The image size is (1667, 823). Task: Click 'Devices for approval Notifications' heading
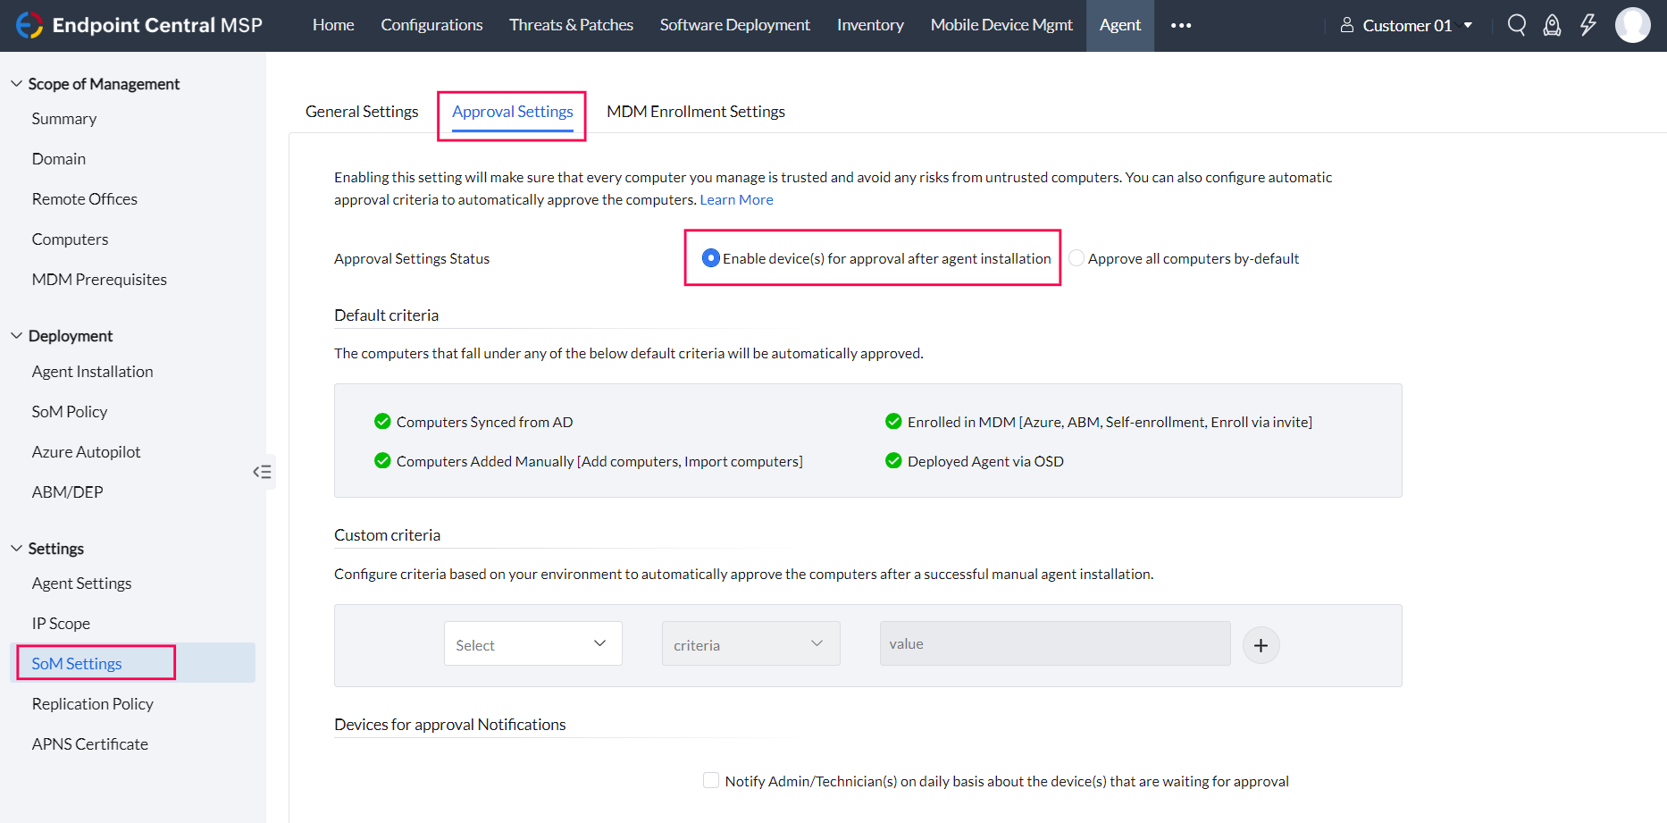(x=450, y=725)
